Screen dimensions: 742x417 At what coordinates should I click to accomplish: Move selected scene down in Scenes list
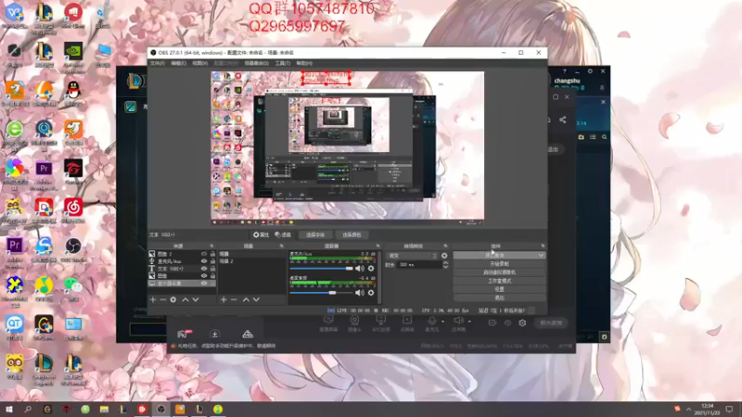pos(256,299)
